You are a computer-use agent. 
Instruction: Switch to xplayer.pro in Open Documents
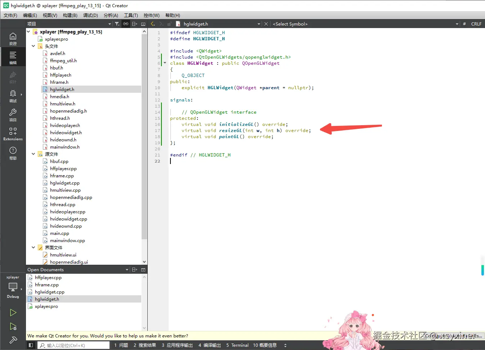pyautogui.click(x=46, y=306)
